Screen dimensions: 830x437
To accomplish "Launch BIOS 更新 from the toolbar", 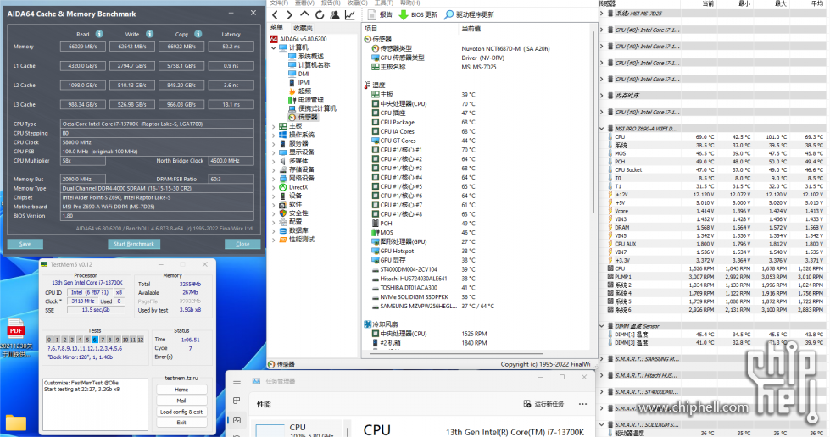I will coord(418,14).
